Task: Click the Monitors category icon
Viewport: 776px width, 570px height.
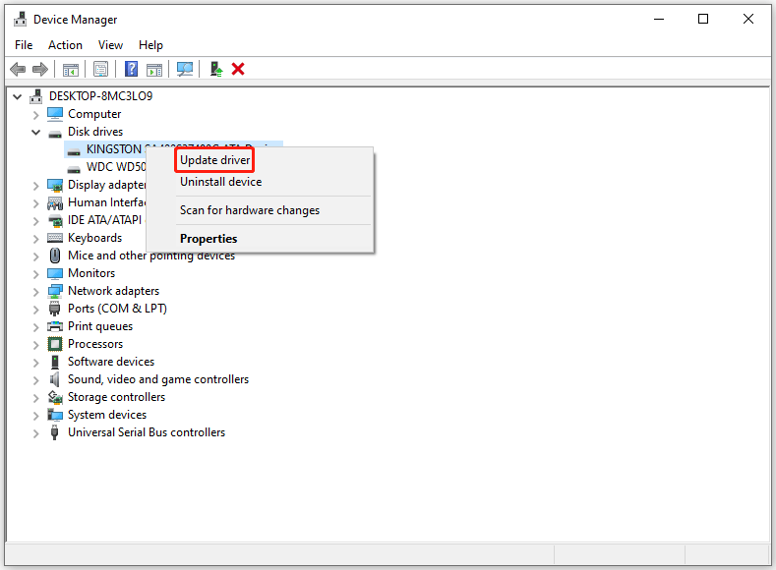Action: (55, 273)
